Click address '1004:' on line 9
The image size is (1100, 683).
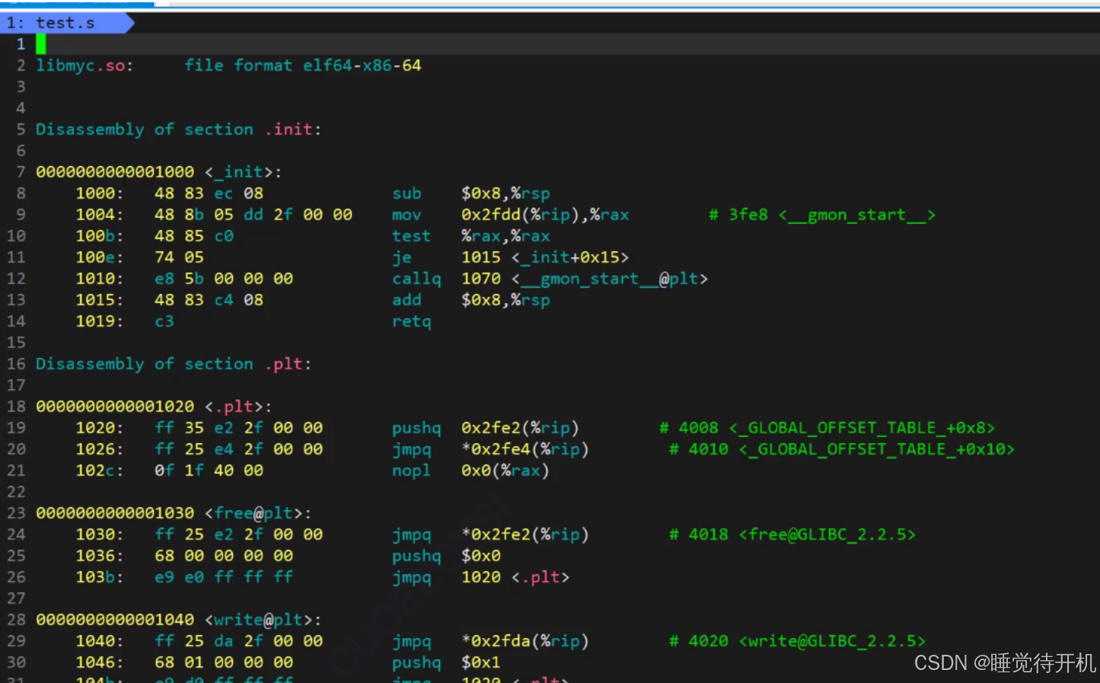[100, 215]
